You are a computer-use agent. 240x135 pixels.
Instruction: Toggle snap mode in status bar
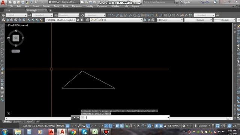click(72, 126)
